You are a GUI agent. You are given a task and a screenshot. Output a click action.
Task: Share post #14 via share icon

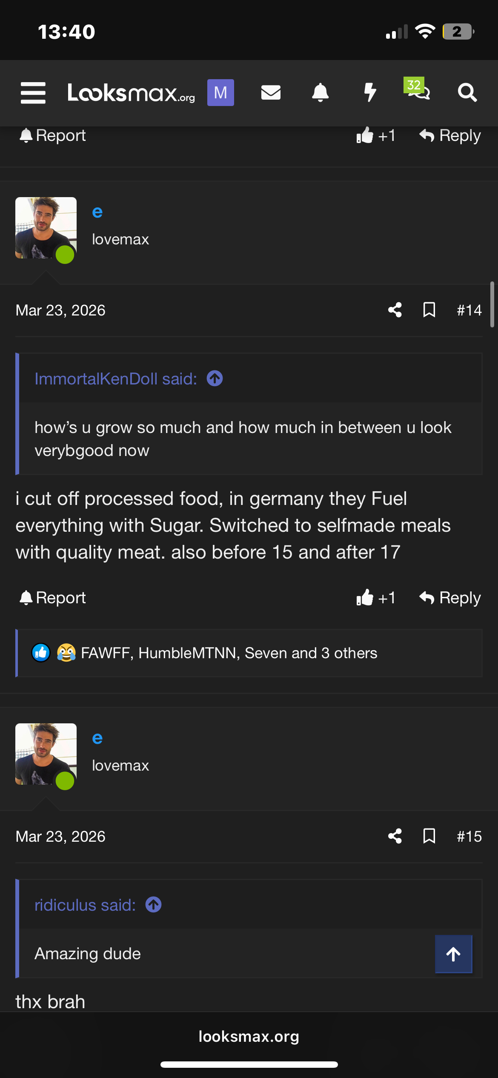click(x=395, y=310)
